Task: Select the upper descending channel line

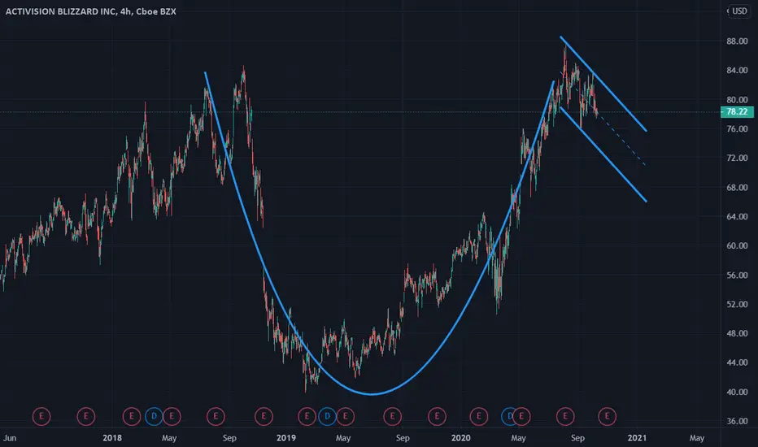Action: (x=603, y=83)
